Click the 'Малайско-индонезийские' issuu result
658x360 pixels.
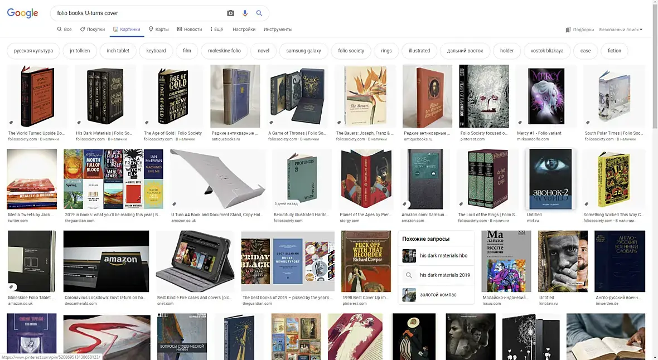click(x=506, y=261)
